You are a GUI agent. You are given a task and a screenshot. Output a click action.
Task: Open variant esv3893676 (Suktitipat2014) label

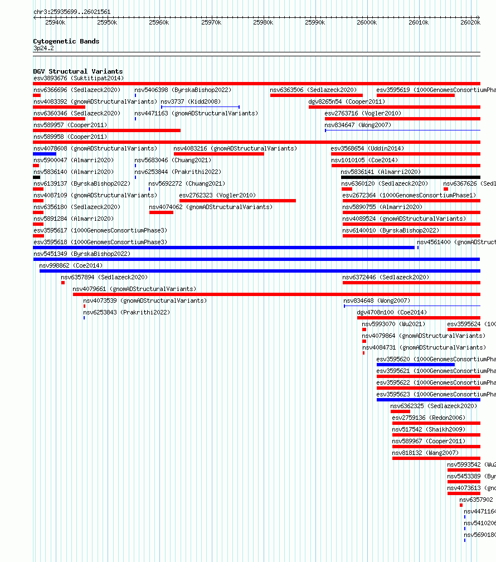tap(79, 78)
